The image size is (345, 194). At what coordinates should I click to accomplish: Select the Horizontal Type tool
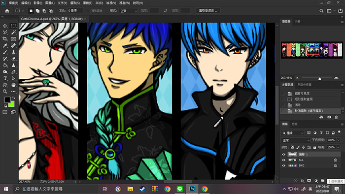(5, 78)
